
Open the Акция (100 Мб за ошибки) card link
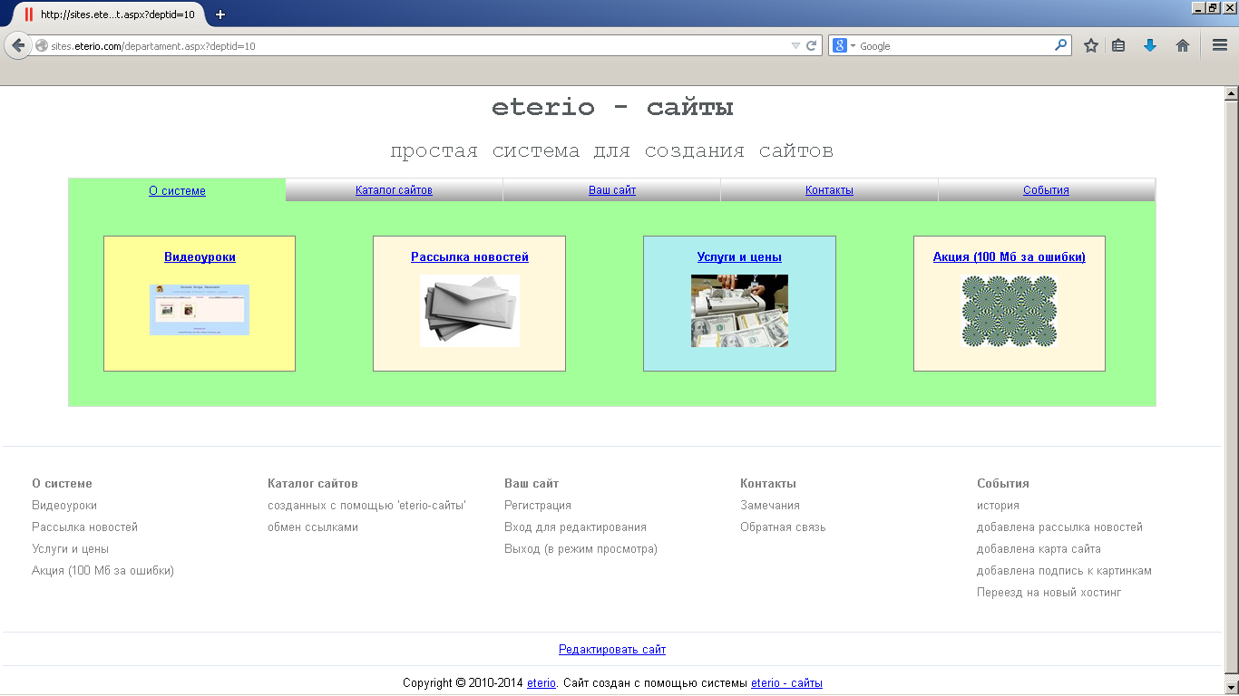coord(1010,257)
